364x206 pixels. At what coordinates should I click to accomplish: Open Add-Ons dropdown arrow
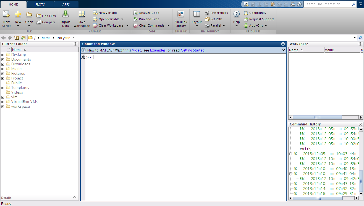click(266, 25)
